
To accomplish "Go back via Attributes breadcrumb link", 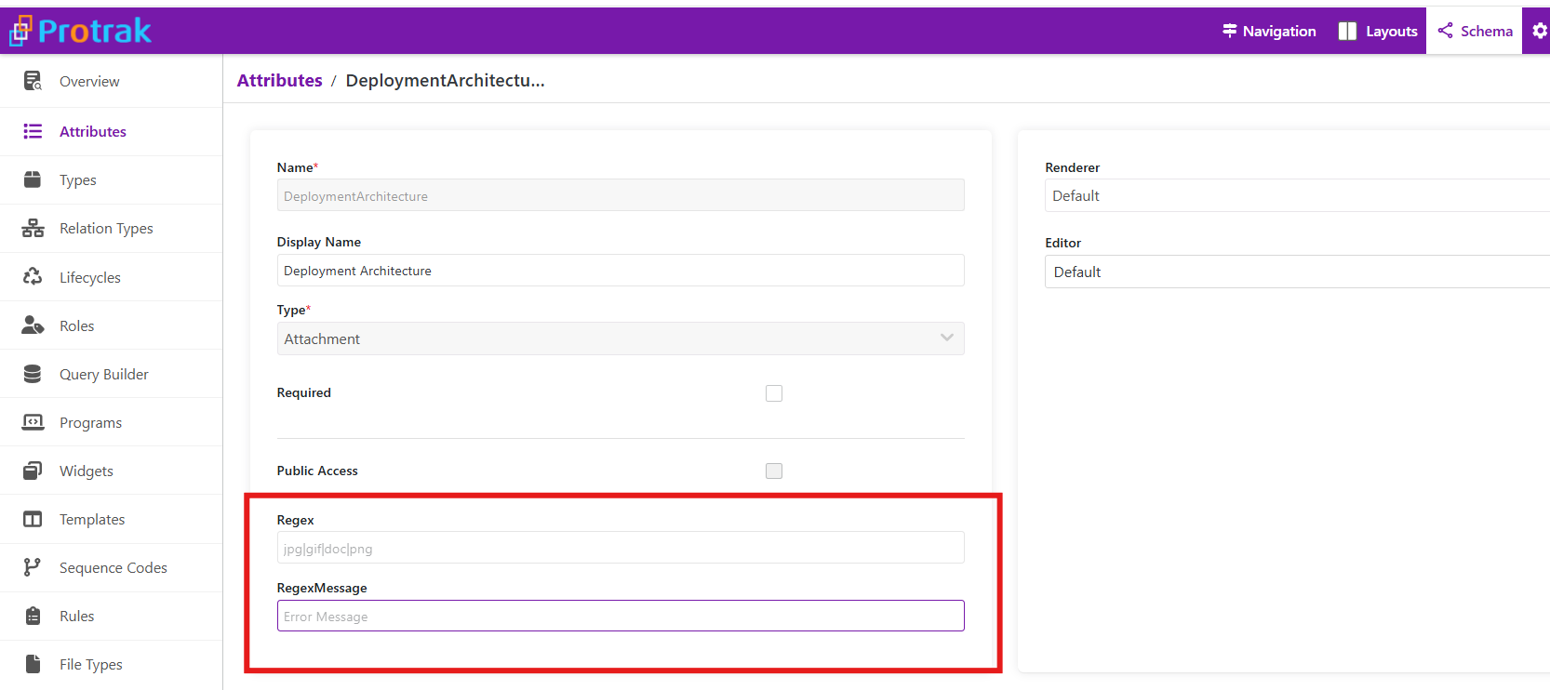I will 279,81.
